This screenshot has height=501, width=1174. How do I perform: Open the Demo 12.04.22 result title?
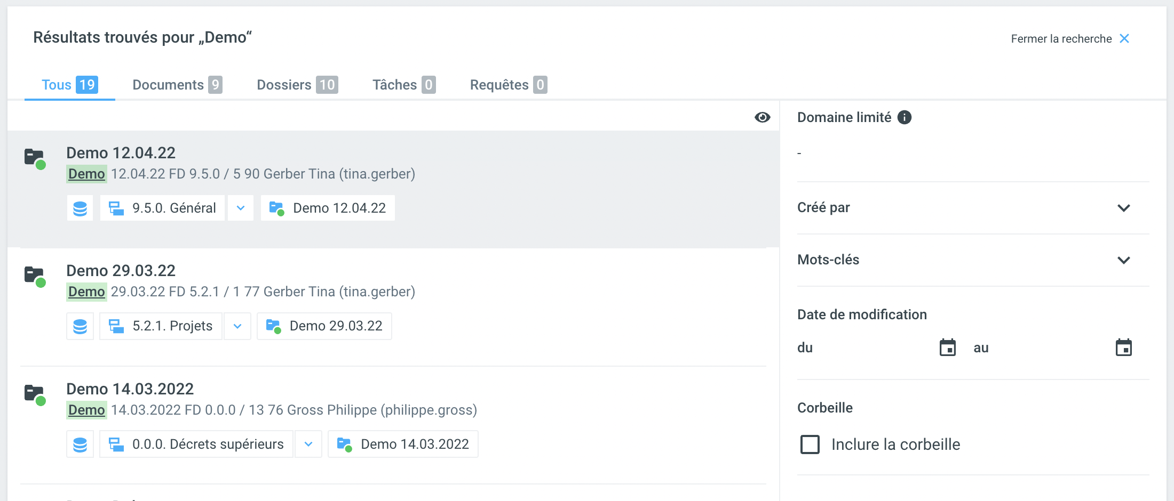121,153
